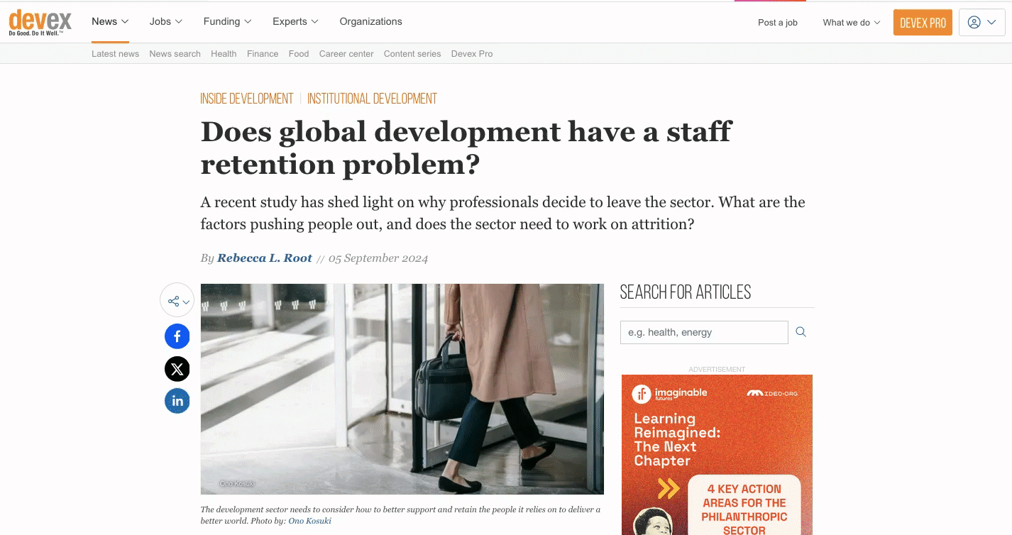Expand the Experts menu

point(295,21)
